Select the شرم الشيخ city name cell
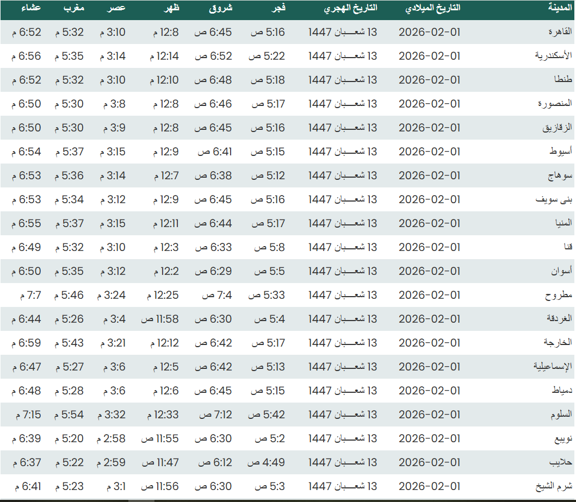The image size is (576, 502). click(x=555, y=486)
